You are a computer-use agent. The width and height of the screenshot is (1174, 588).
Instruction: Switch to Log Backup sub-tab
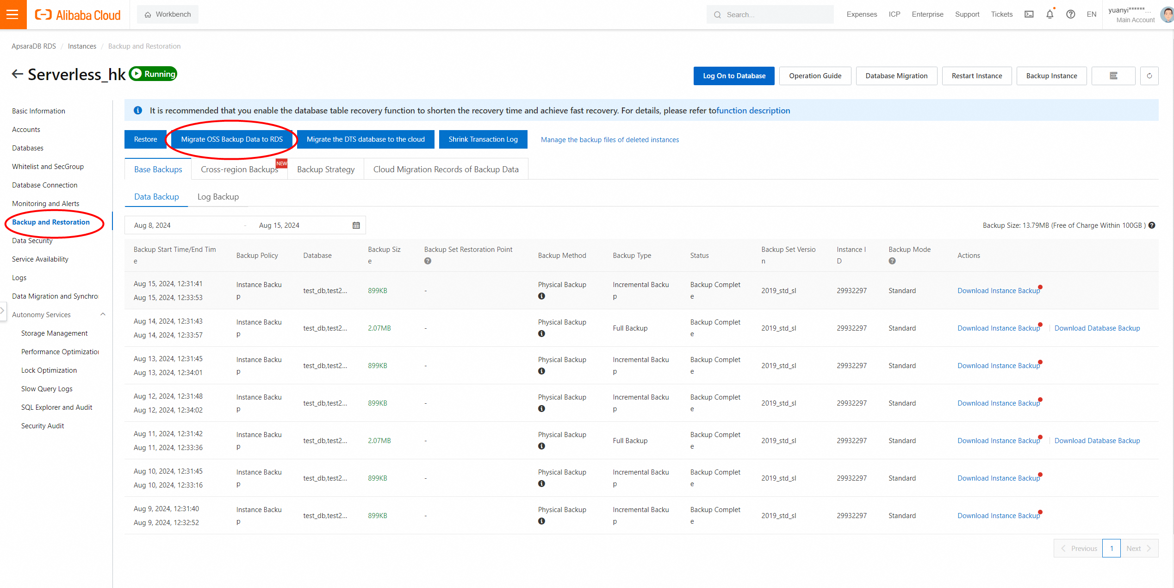218,197
